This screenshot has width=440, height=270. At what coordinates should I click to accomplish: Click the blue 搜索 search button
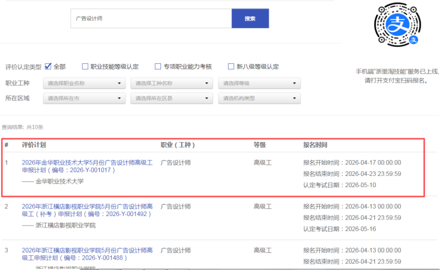pos(250,18)
